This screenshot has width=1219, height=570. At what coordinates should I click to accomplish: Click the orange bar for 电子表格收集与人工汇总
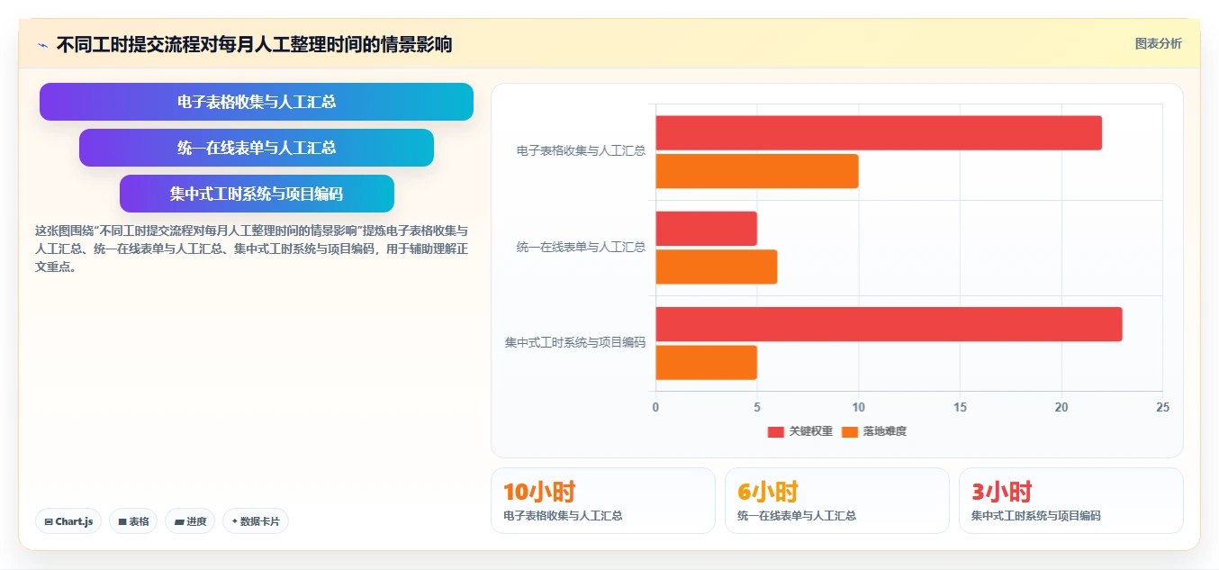point(757,171)
